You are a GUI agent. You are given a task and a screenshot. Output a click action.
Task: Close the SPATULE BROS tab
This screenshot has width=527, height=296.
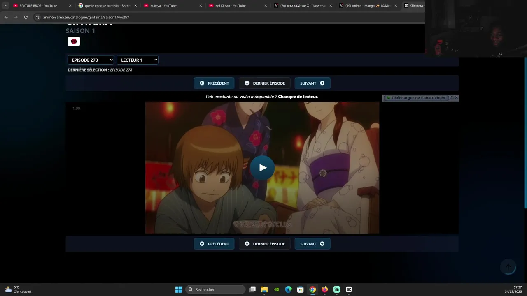(x=70, y=6)
